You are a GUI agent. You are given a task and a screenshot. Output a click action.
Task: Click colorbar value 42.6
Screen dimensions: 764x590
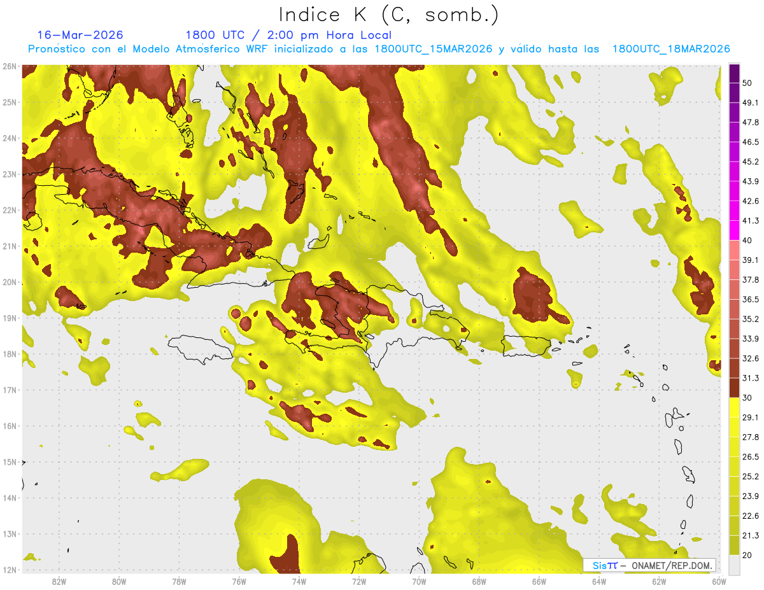pos(751,201)
